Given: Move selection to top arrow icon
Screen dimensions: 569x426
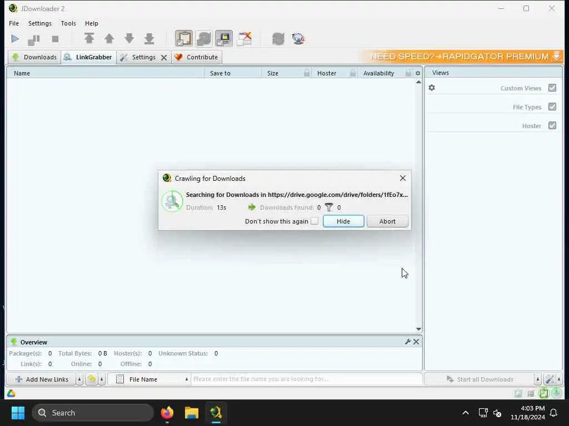Looking at the screenshot, I should pos(89,38).
